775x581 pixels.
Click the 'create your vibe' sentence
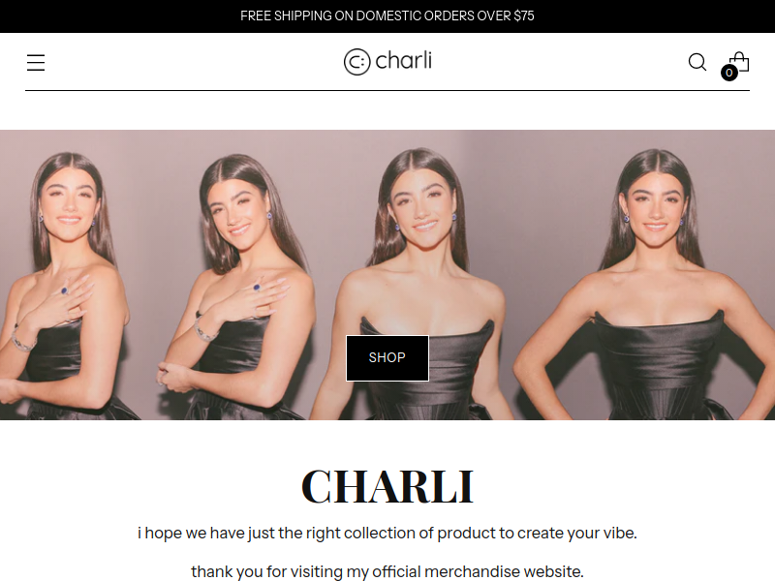pyautogui.click(x=387, y=534)
